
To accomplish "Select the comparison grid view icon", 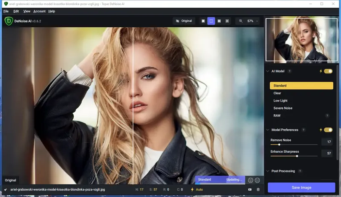I will coord(227,21).
